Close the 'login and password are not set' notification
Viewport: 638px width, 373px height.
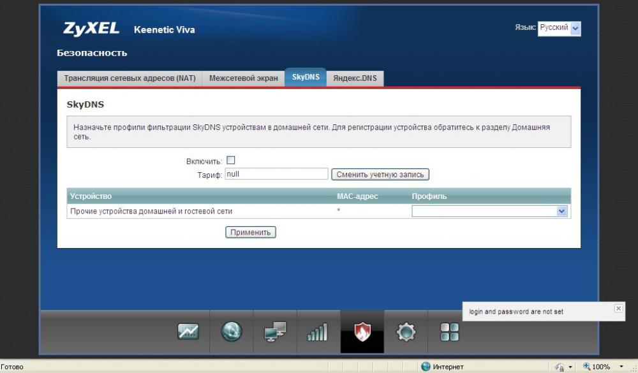(x=618, y=308)
